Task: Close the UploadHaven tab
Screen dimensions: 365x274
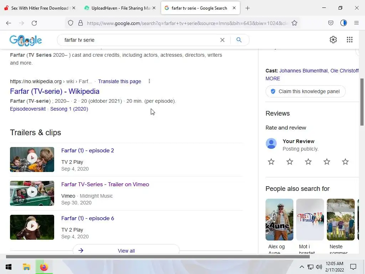Action: [x=154, y=8]
